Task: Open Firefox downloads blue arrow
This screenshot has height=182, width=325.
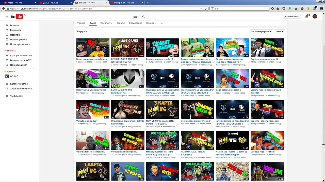Action: coord(290,9)
